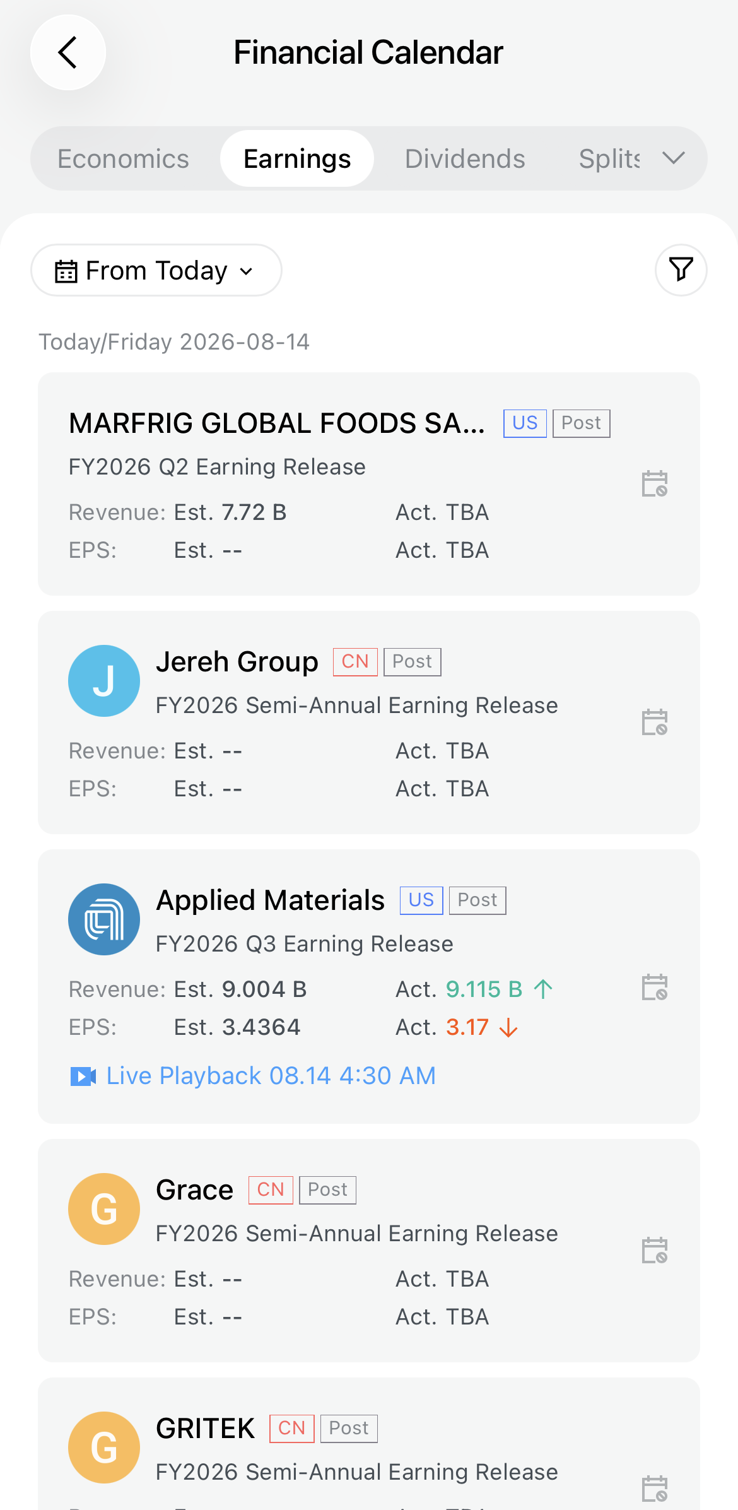Tap the GRITEK G avatar
738x1510 pixels.
click(x=104, y=1448)
